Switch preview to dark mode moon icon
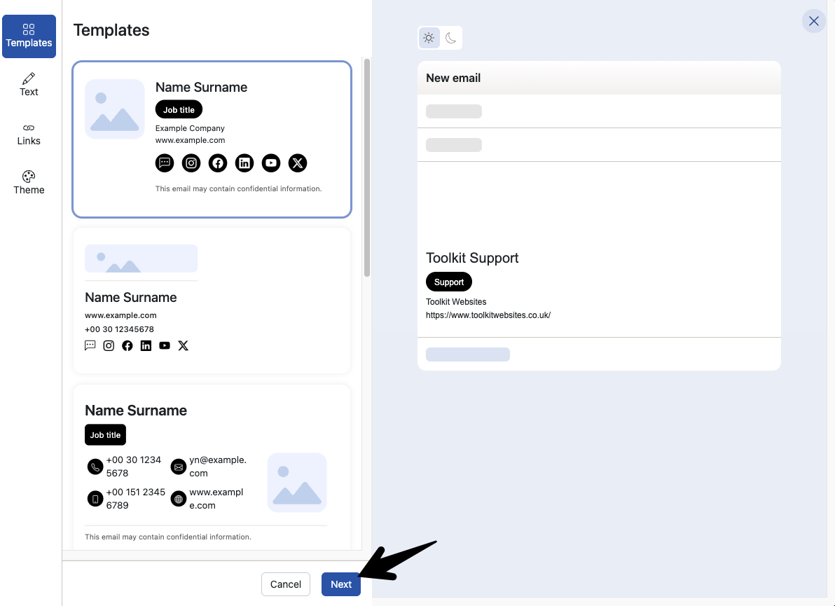The height and width of the screenshot is (606, 835). tap(450, 38)
